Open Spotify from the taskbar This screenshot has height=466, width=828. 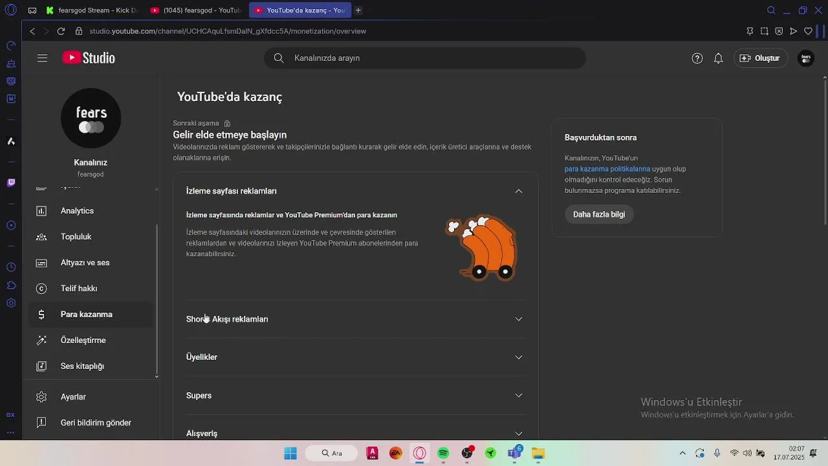point(443,453)
